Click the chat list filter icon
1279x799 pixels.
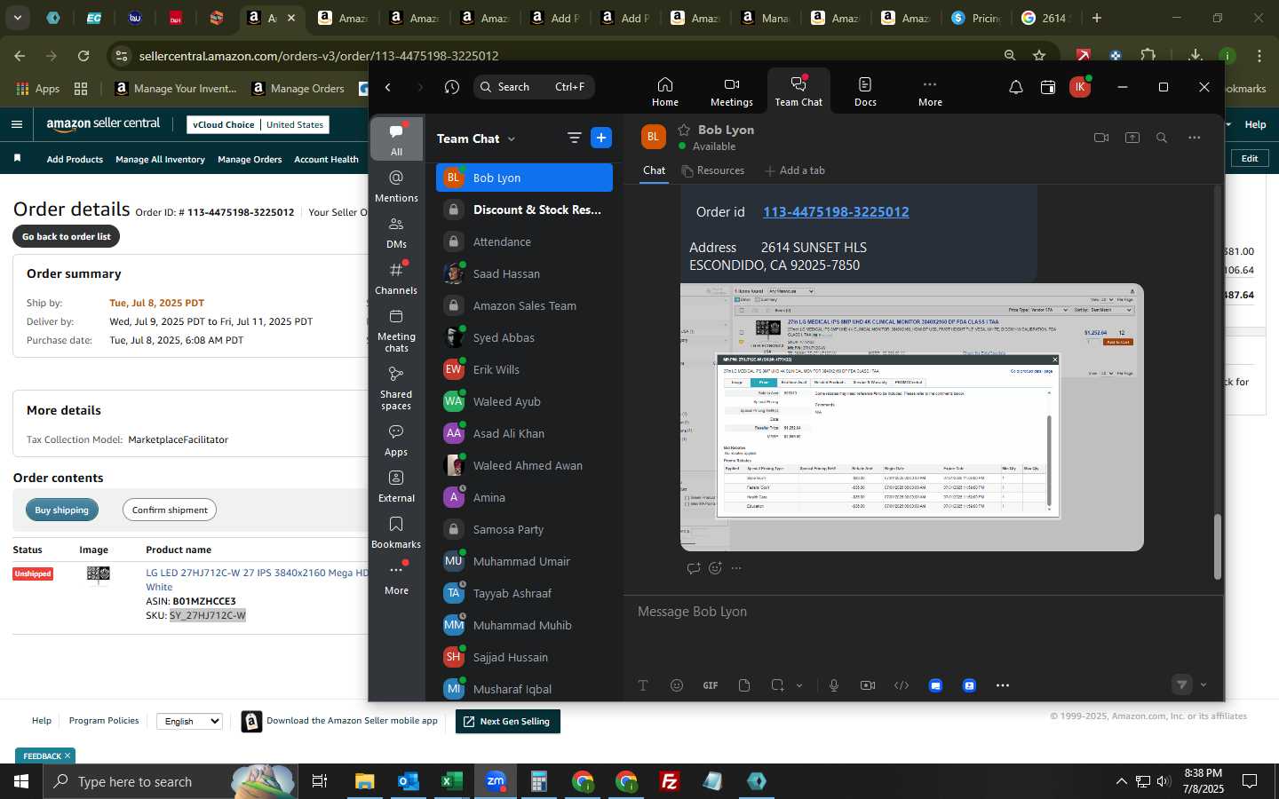574,138
